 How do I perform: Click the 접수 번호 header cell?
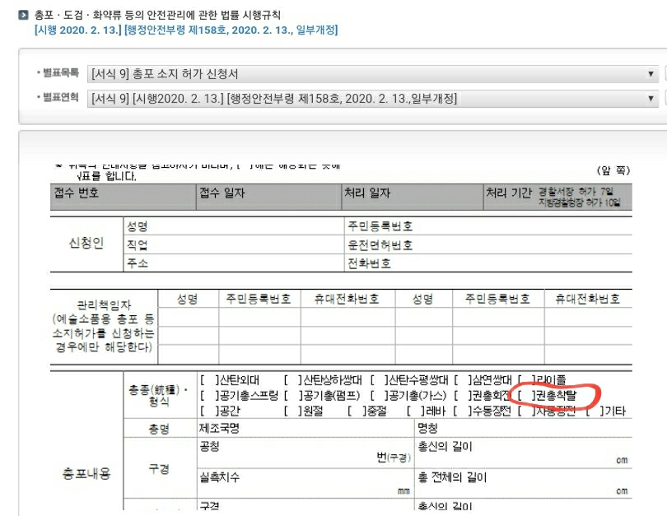point(77,193)
